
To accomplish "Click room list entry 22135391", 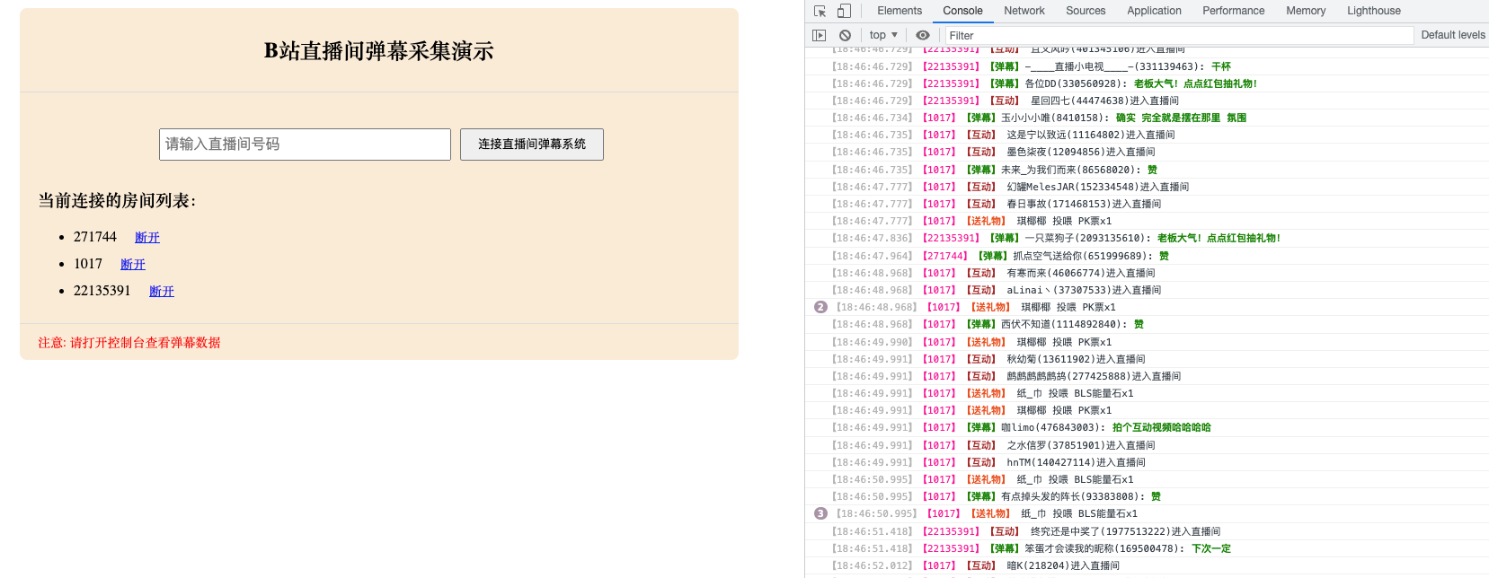I will tap(102, 291).
